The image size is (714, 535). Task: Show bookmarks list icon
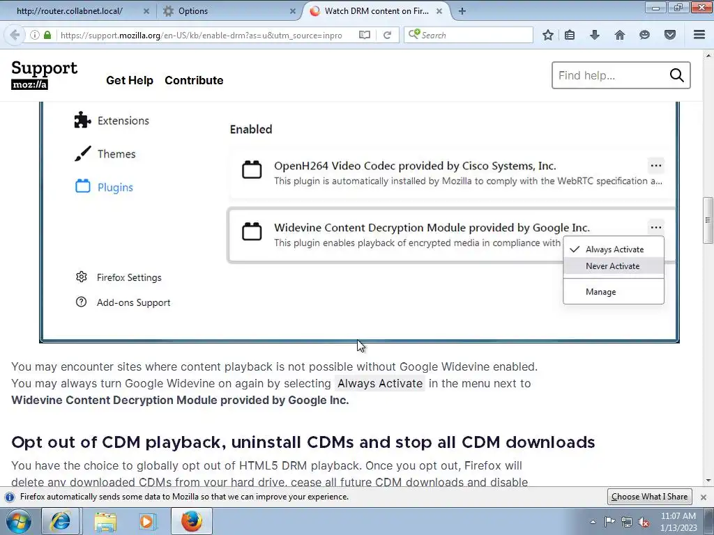[x=570, y=35]
